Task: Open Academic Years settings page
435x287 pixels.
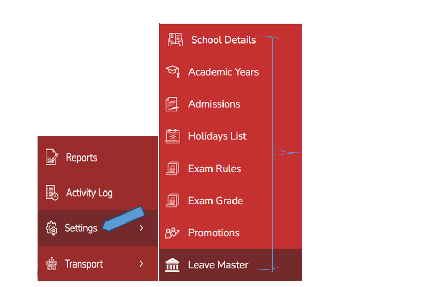Action: [x=230, y=72]
